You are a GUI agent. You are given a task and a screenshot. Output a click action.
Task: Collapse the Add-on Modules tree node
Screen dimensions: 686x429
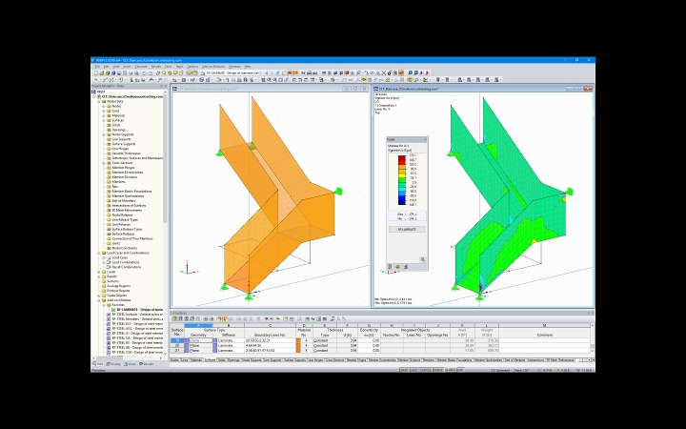click(99, 300)
